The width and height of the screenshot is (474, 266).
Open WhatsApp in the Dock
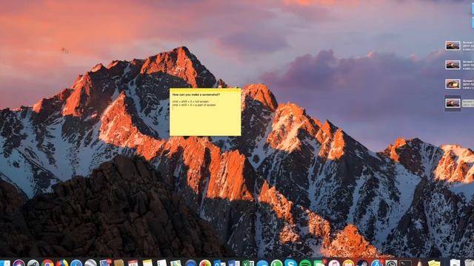tap(276, 263)
